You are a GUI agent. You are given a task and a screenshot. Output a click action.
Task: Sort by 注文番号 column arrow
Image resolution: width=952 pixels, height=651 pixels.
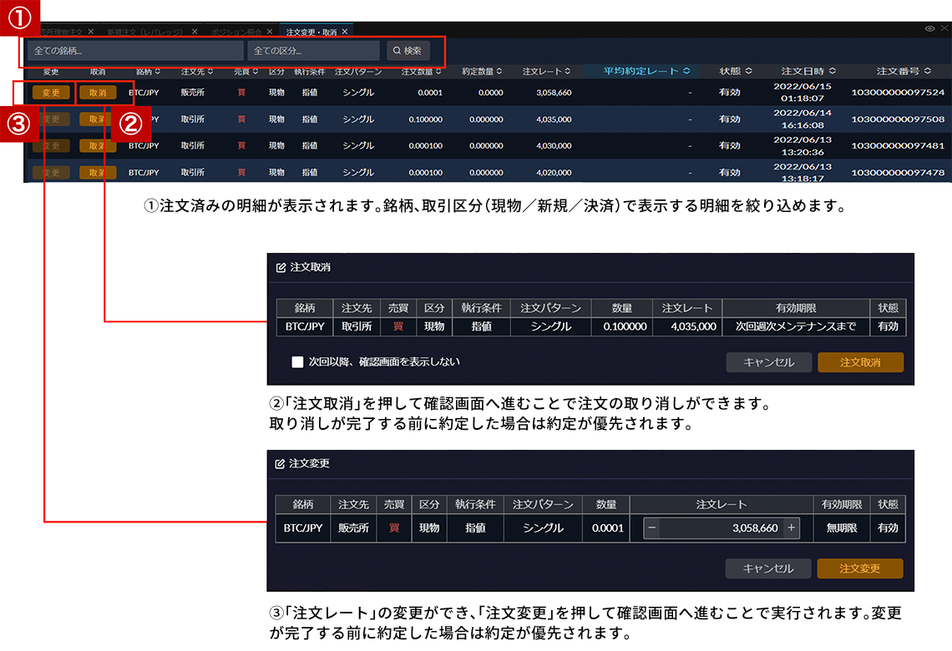click(x=928, y=71)
